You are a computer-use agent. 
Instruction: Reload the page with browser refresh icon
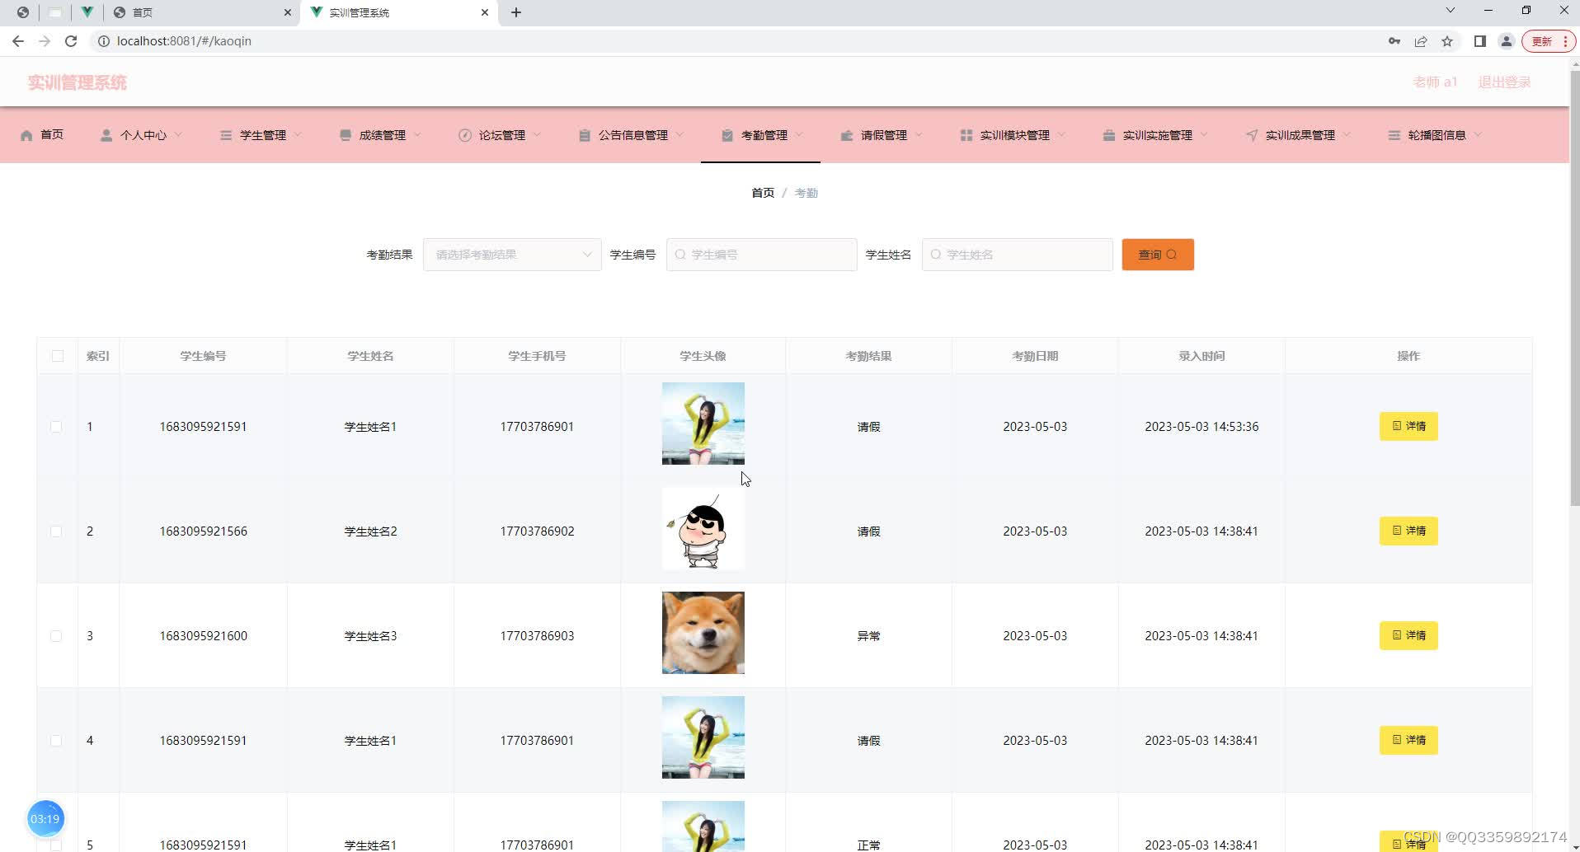(x=71, y=41)
